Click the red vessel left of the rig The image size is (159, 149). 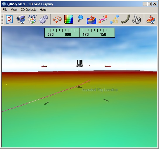(44, 66)
